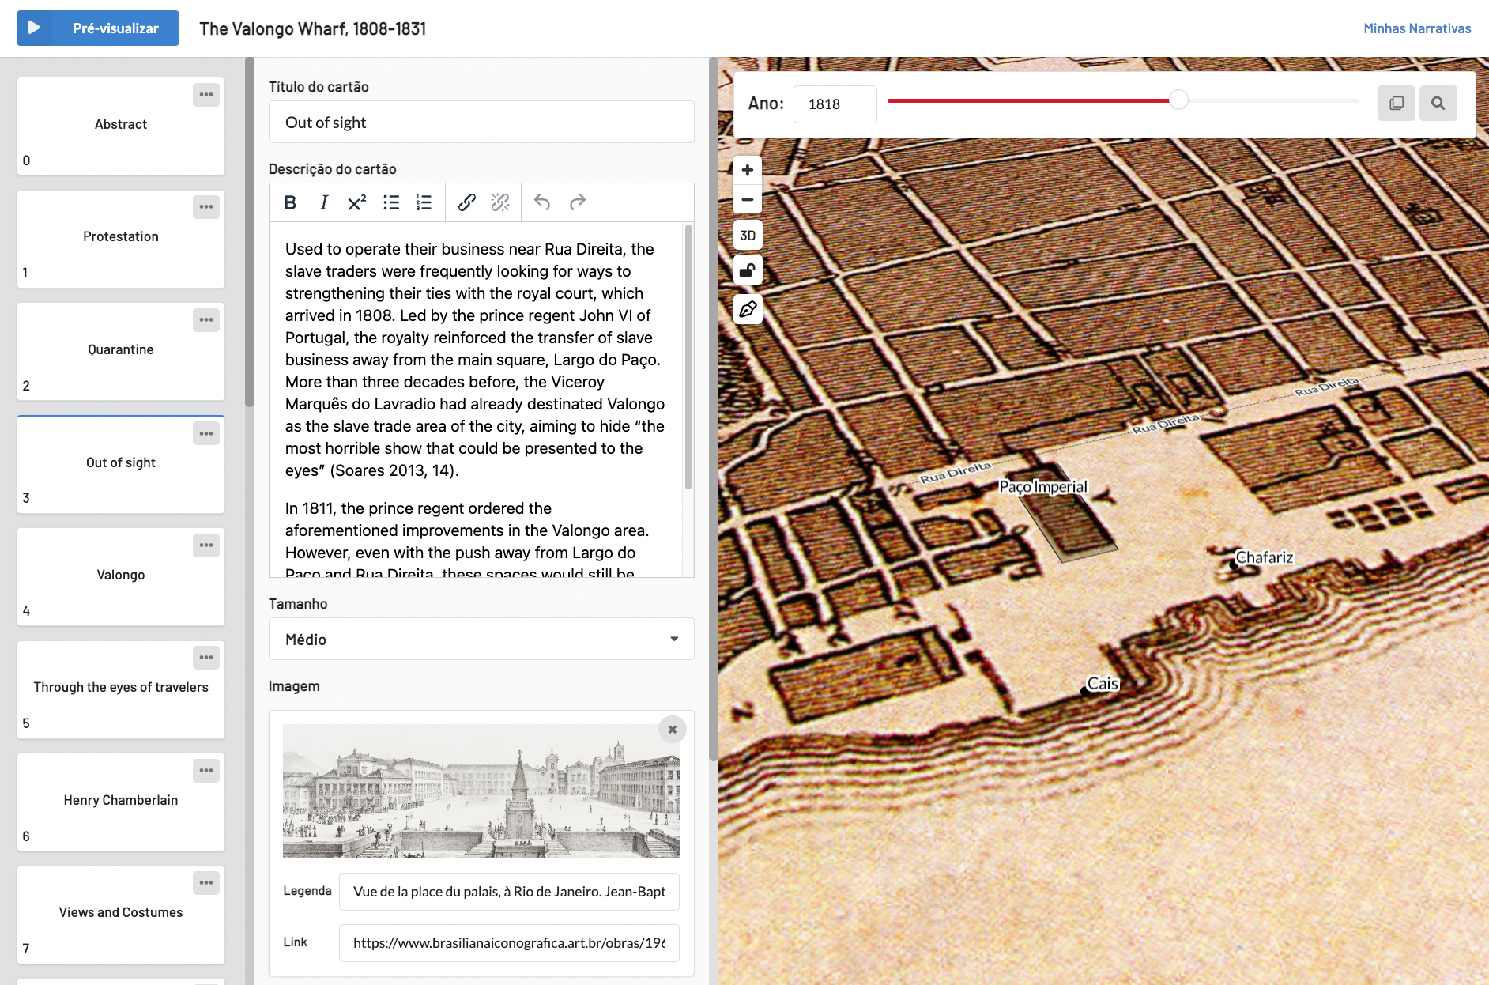The height and width of the screenshot is (985, 1489).
Task: Toggle the map lock icon
Action: (x=748, y=270)
